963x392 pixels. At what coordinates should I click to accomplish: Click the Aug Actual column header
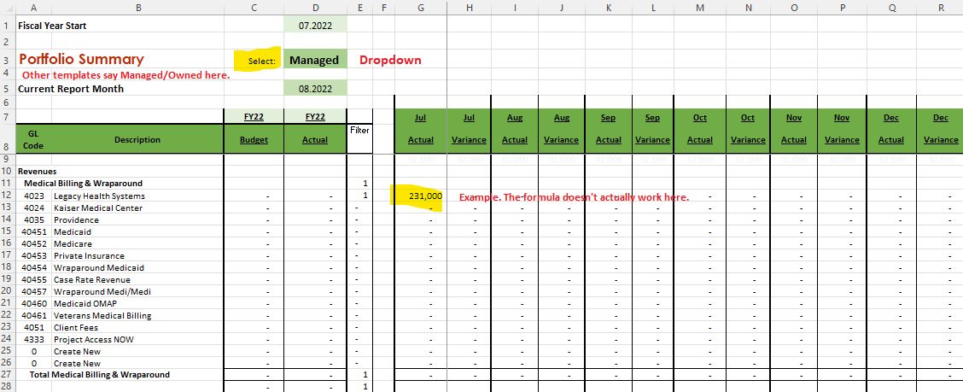pos(515,139)
